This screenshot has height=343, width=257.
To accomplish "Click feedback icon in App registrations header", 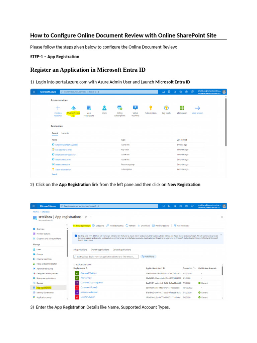I will pyautogui.click(x=192, y=206).
